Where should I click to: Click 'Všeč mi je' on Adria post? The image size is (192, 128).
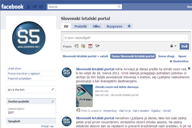[x=125, y=111]
